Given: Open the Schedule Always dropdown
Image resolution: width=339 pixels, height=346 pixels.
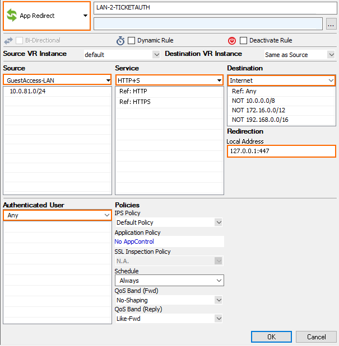Looking at the screenshot, I should pos(169,281).
